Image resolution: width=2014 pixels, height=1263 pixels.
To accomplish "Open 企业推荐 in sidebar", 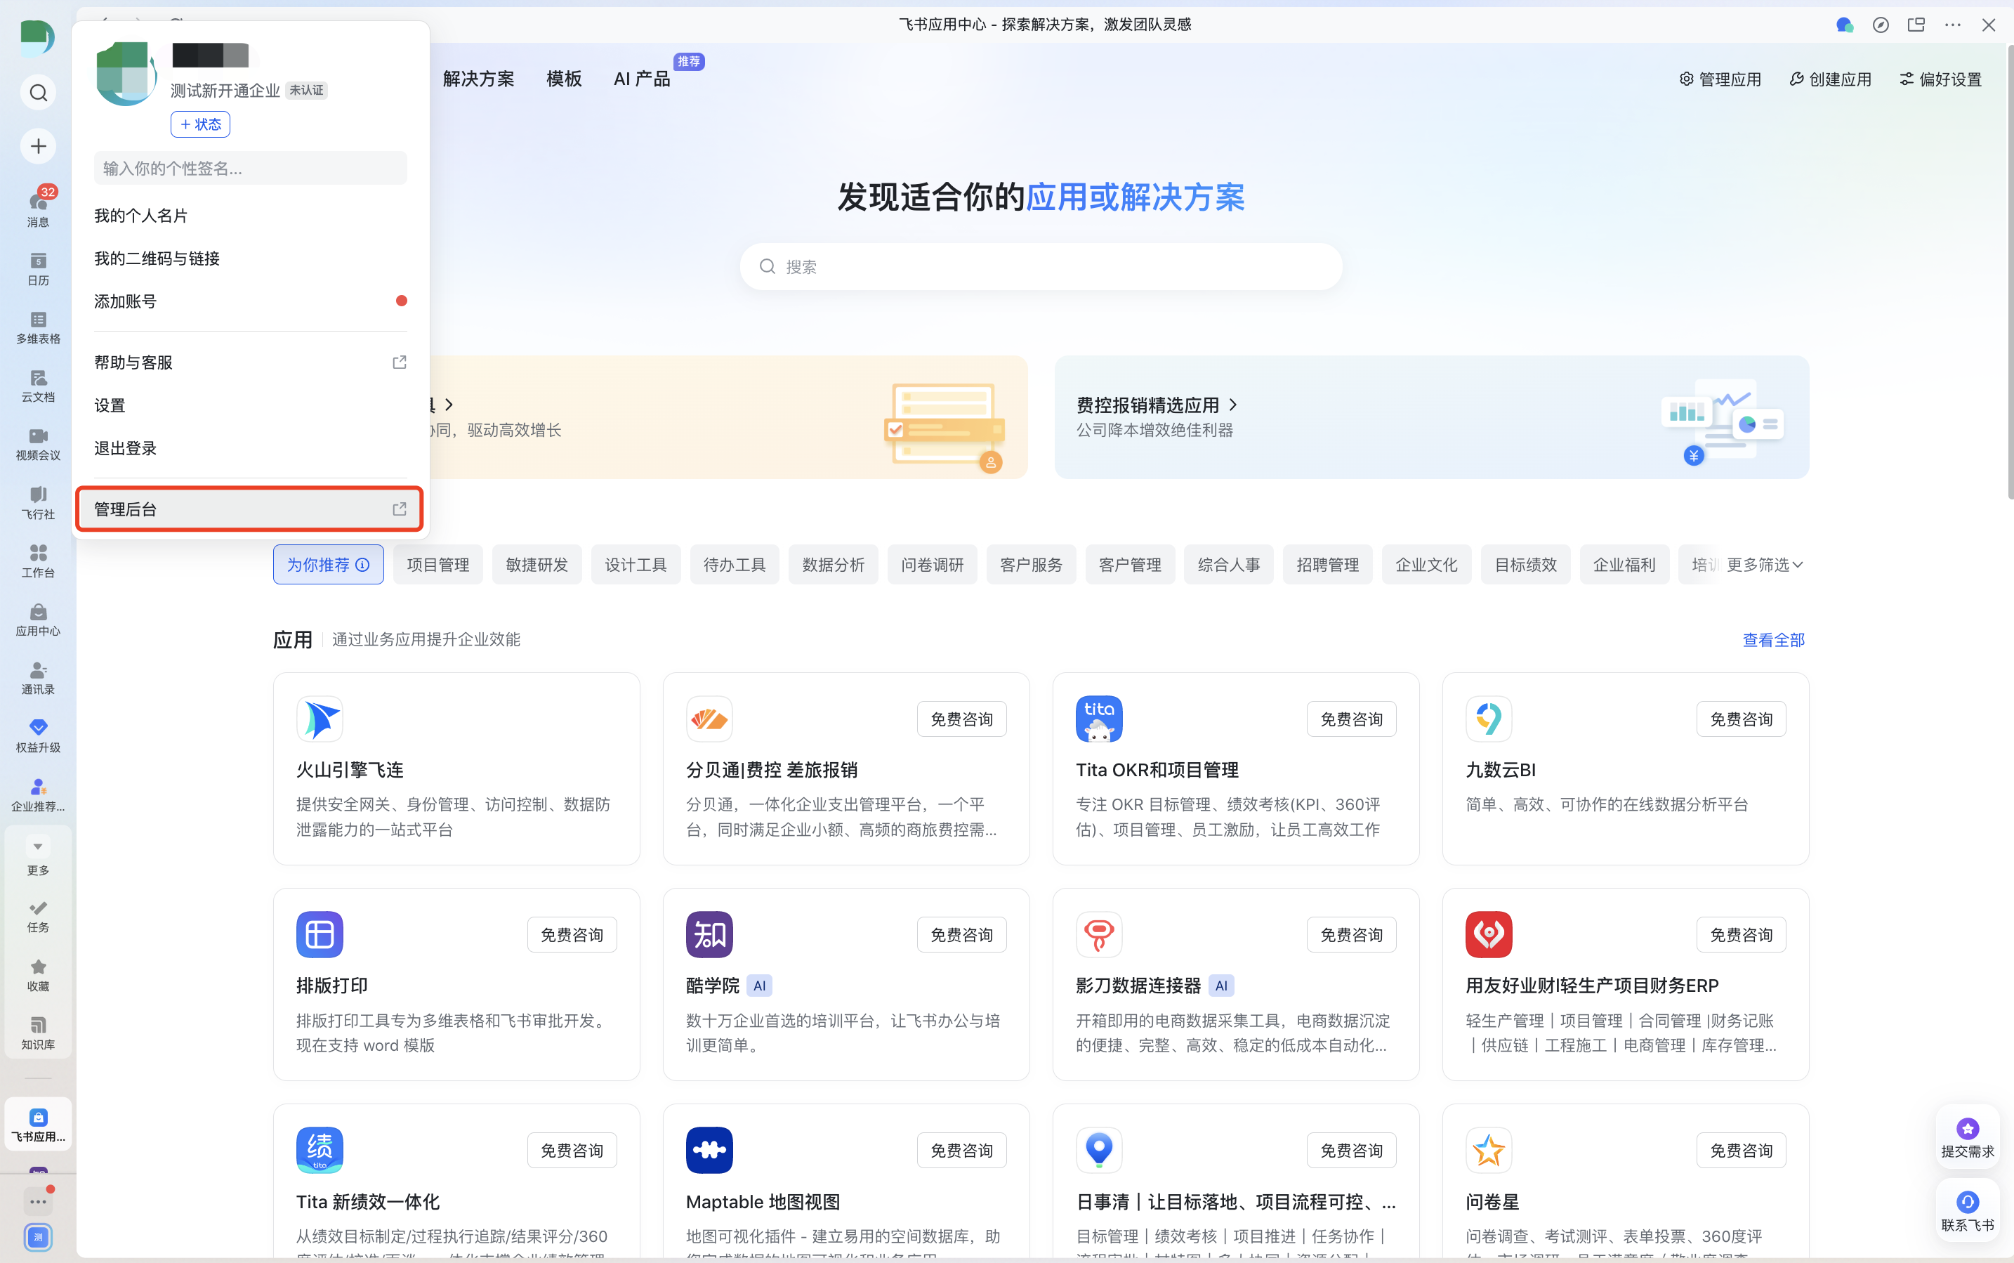I will pos(39,795).
